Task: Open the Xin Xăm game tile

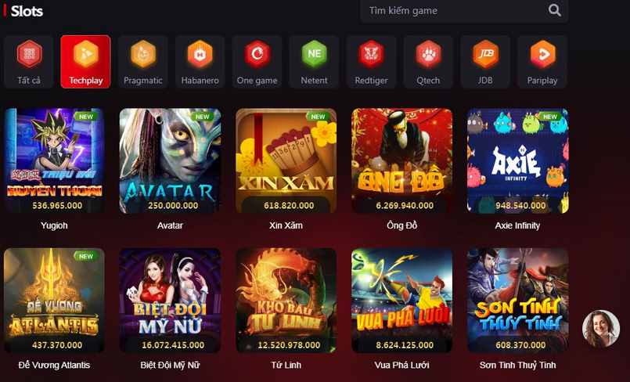Action: pyautogui.click(x=286, y=160)
